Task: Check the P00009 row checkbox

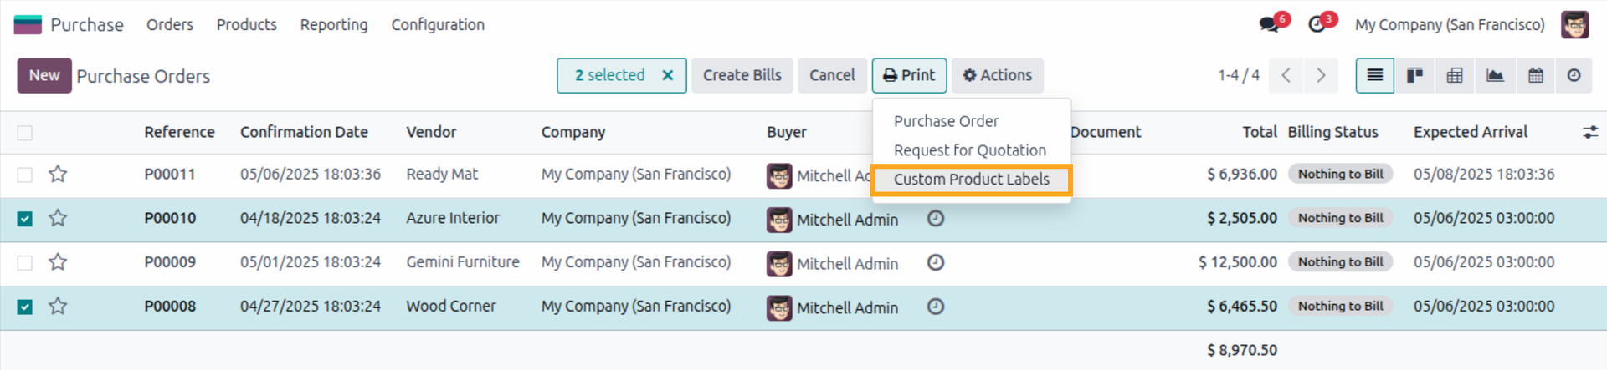Action: (25, 263)
